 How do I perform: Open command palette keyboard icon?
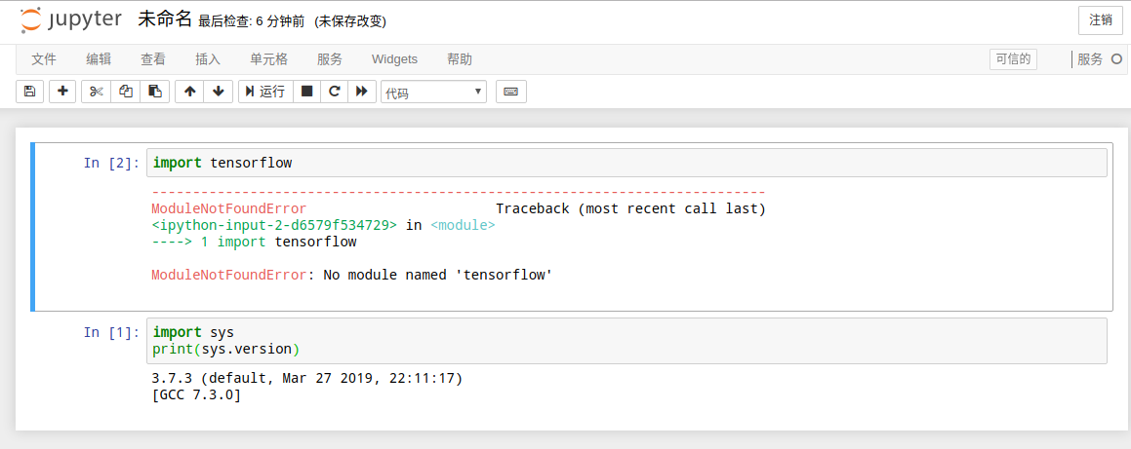click(x=510, y=92)
